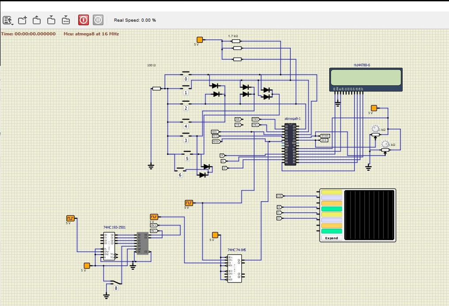The width and height of the screenshot is (449, 306).
Task: Select the 74HC193 counter chip
Action: coord(109,246)
